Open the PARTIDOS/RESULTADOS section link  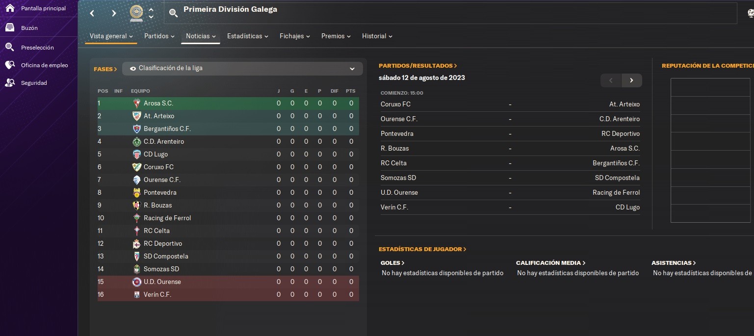(x=418, y=66)
